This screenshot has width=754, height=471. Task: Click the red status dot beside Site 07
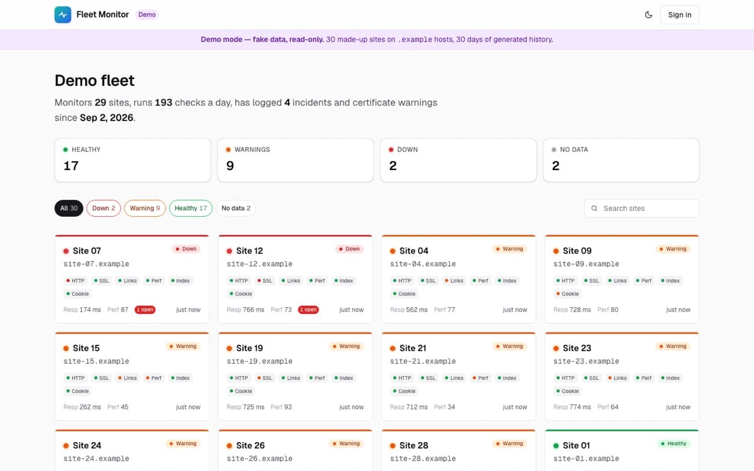point(66,251)
